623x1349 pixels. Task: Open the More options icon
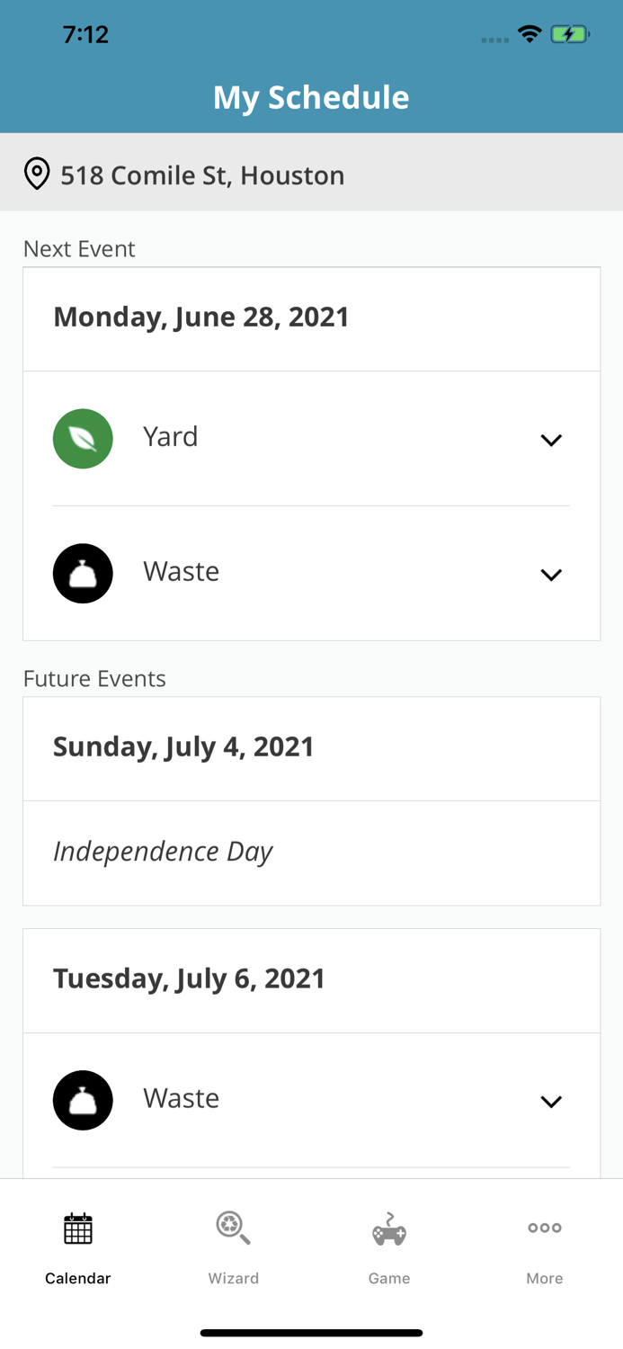point(545,1227)
